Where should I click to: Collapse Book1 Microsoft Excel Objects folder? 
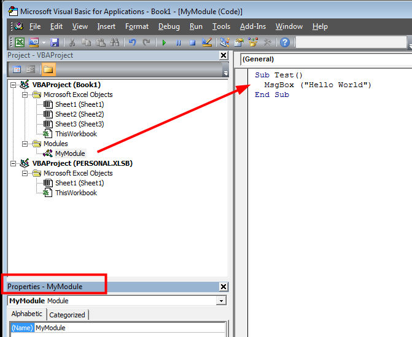[x=25, y=95]
